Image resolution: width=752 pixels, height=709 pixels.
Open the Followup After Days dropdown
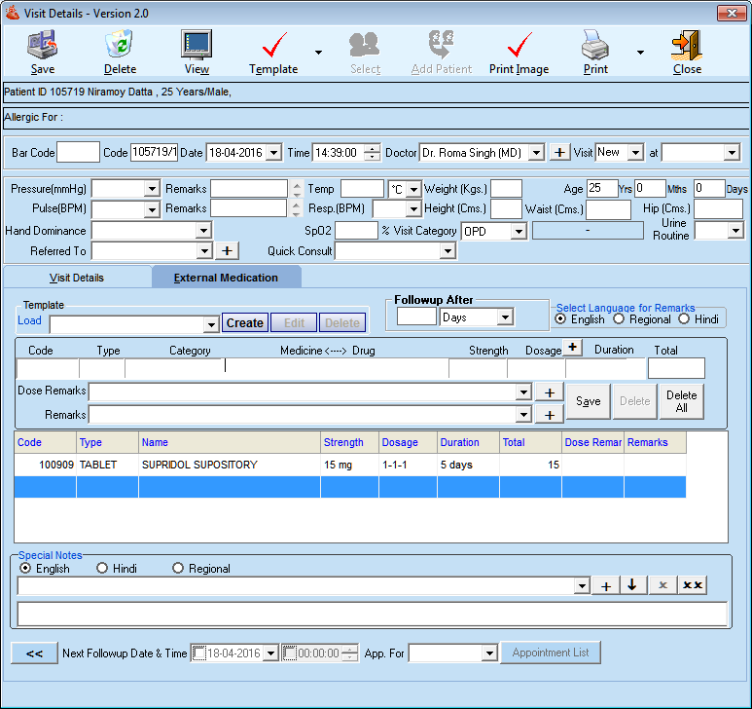(x=504, y=317)
